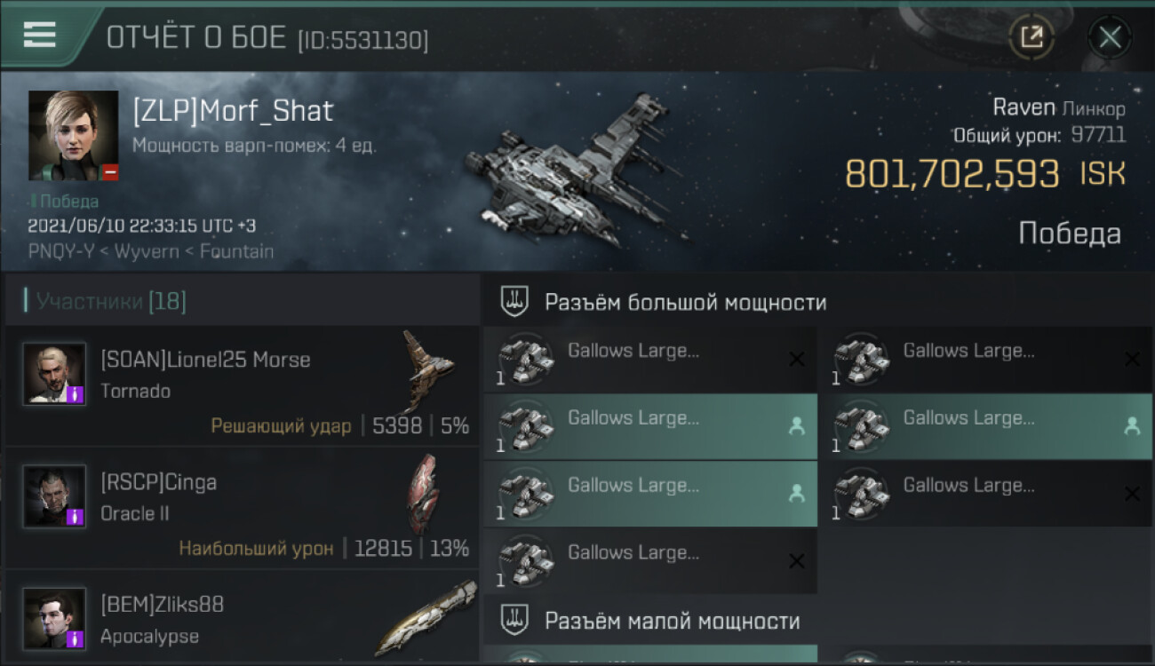
Task: Open Lionel25 Morse pilot portrait
Action: coord(55,374)
